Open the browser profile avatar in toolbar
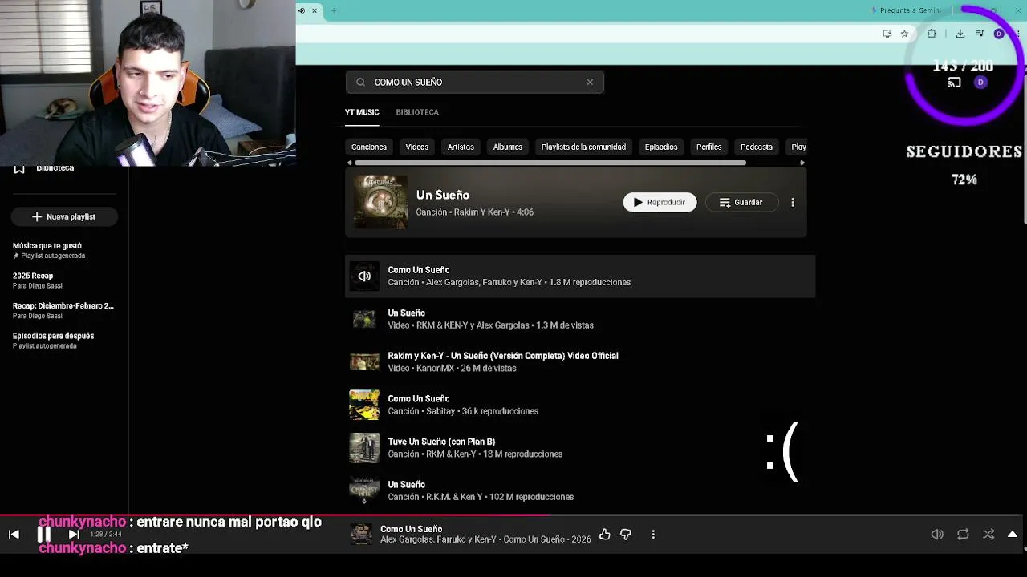Image resolution: width=1027 pixels, height=577 pixels. (999, 34)
